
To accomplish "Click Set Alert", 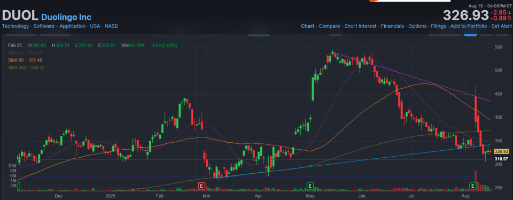I will [x=502, y=26].
